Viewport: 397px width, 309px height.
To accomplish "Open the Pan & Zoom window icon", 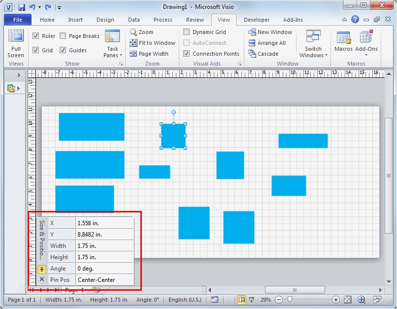I will [x=362, y=300].
